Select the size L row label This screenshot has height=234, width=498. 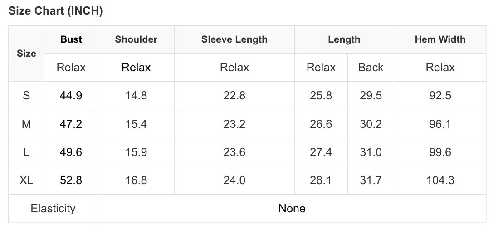point(26,152)
